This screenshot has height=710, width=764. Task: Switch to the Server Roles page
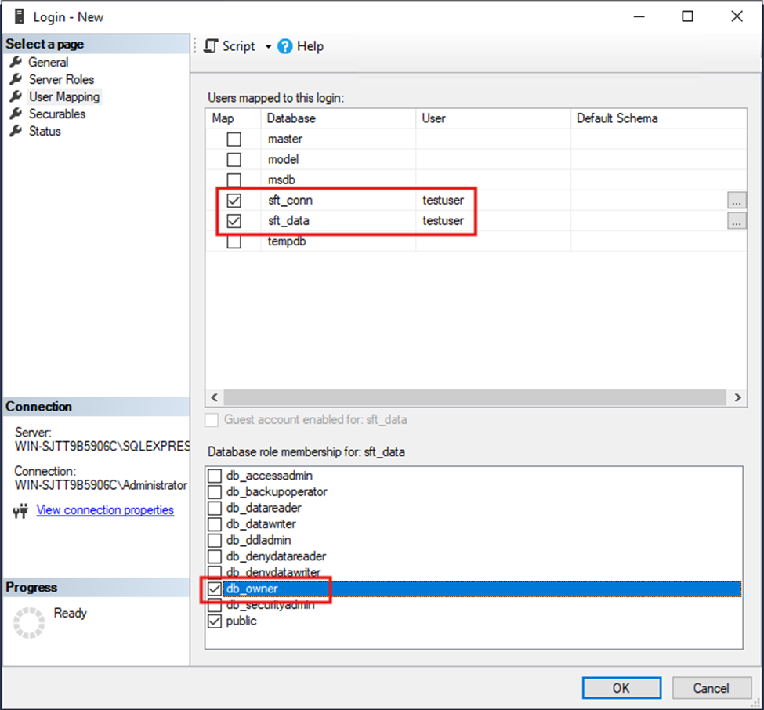61,80
